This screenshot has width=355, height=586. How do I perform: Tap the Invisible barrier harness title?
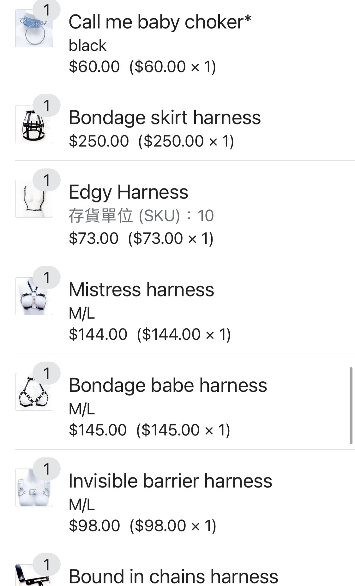170,481
